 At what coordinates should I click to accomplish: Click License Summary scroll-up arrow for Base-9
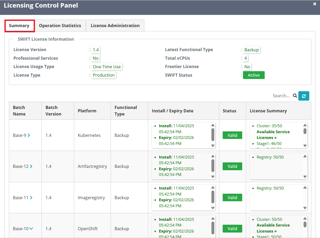[305, 125]
